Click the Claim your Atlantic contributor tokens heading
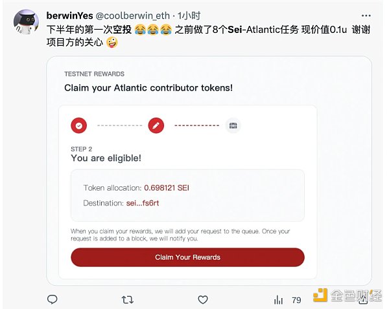This screenshot has width=389, height=309. [x=148, y=88]
